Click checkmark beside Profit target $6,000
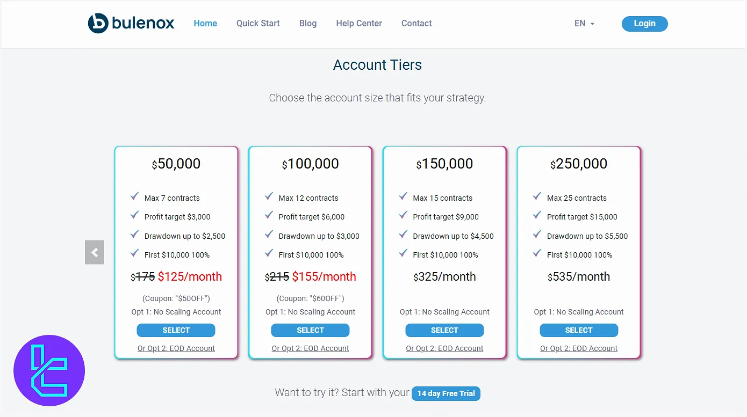The height and width of the screenshot is (417, 747). [x=269, y=216]
